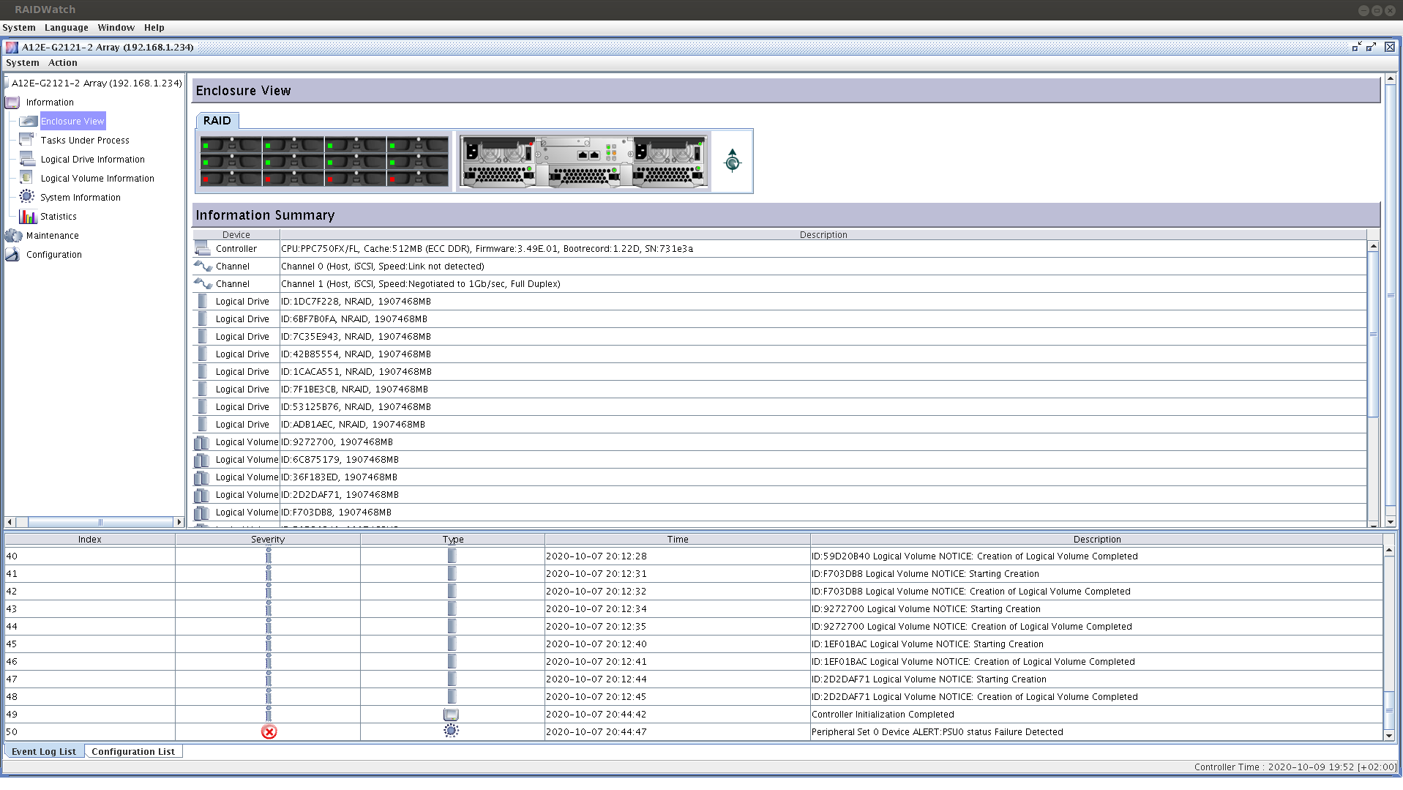Click the Logical Drive 1DC7F228 icon
This screenshot has height=790, width=1403.
203,301
